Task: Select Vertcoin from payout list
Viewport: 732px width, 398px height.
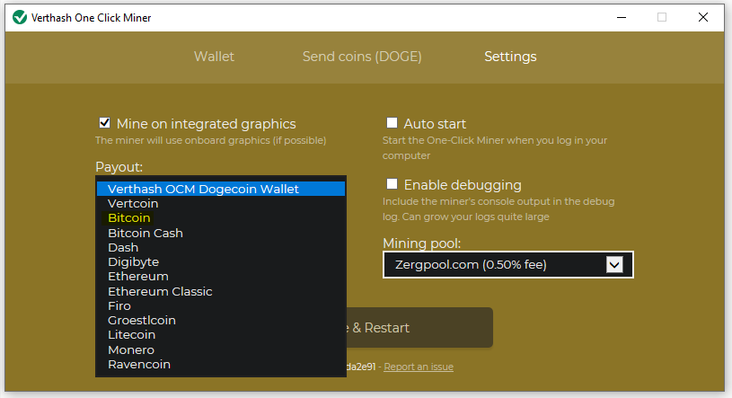Action: click(x=221, y=204)
